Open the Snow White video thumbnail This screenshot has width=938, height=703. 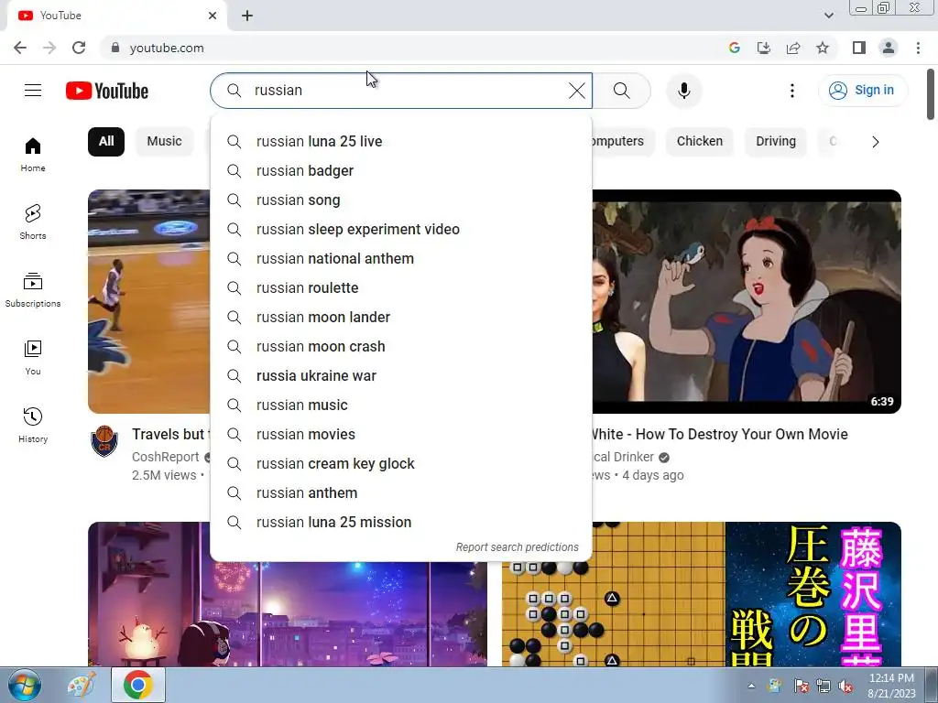[747, 301]
